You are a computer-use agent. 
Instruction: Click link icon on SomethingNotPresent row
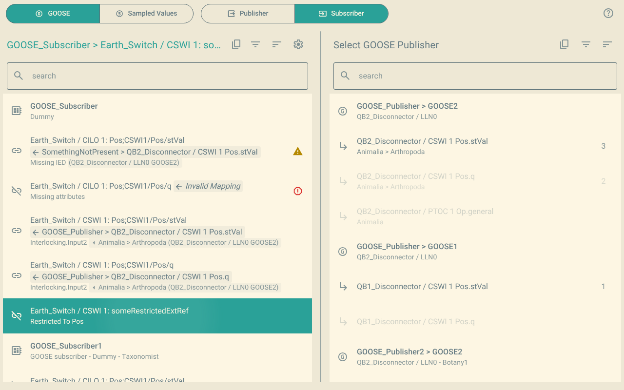click(17, 151)
